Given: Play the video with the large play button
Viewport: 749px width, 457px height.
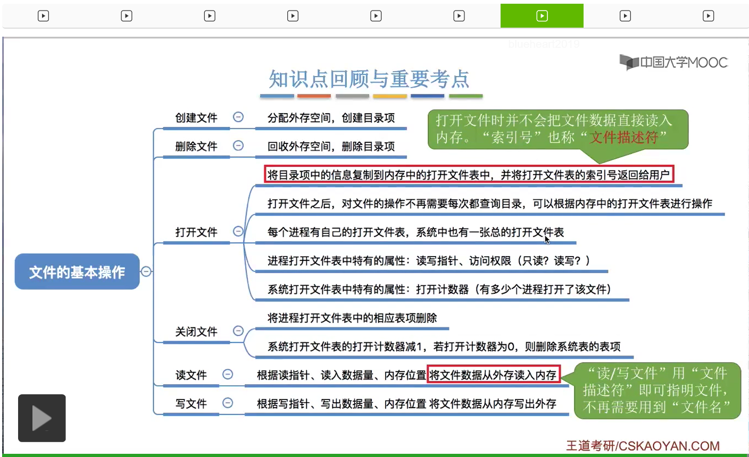Looking at the screenshot, I should click(x=42, y=418).
